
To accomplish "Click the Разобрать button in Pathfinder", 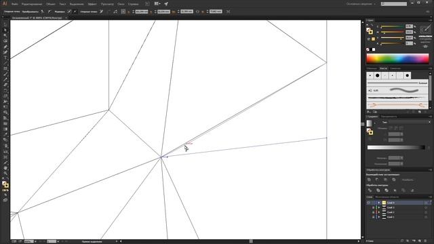I will [408, 180].
